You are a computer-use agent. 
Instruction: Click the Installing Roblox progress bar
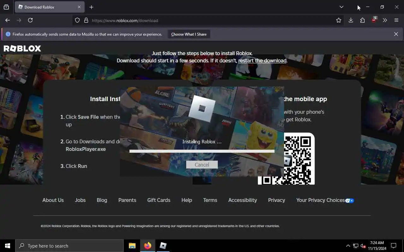202,151
